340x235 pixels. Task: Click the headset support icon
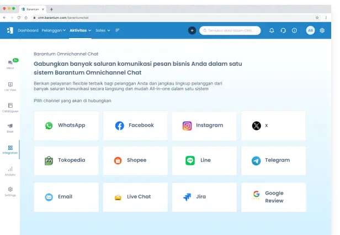(x=283, y=30)
